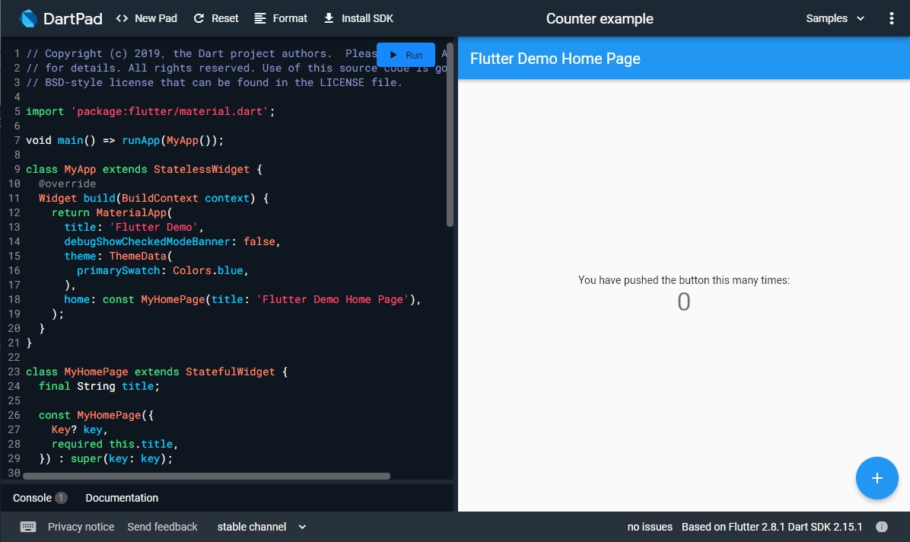Click the Reset circular arrow icon
This screenshot has height=542, width=910.
199,18
